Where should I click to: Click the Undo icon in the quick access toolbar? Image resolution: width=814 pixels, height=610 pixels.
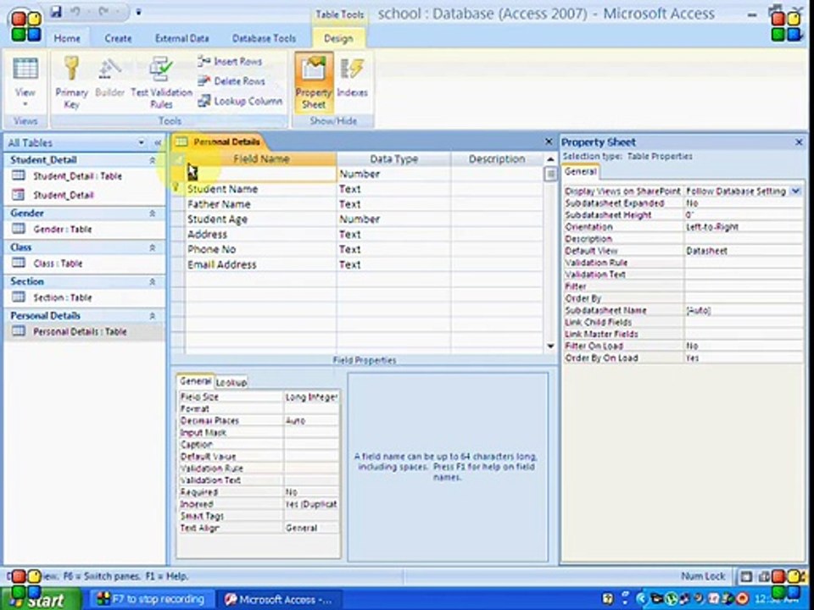click(77, 11)
